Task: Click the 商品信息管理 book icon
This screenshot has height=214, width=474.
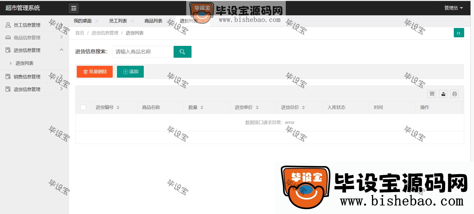Action: [x=8, y=38]
